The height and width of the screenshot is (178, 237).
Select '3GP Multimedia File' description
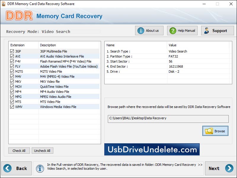[x=54, y=51]
